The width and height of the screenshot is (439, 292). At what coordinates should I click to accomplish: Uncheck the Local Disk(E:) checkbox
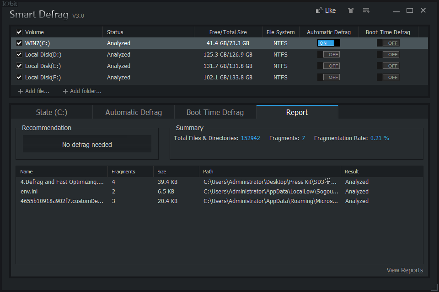pyautogui.click(x=19, y=66)
